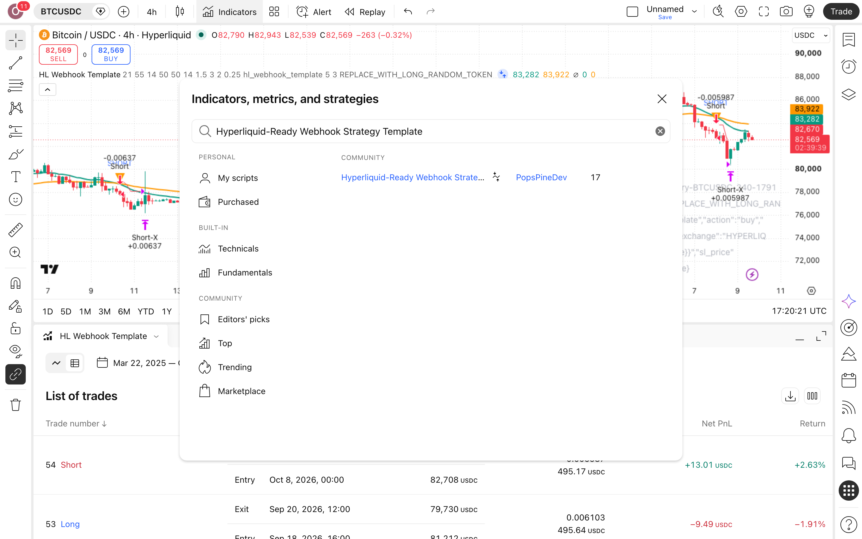Close the Indicators dialog
The height and width of the screenshot is (539, 862).
(662, 99)
